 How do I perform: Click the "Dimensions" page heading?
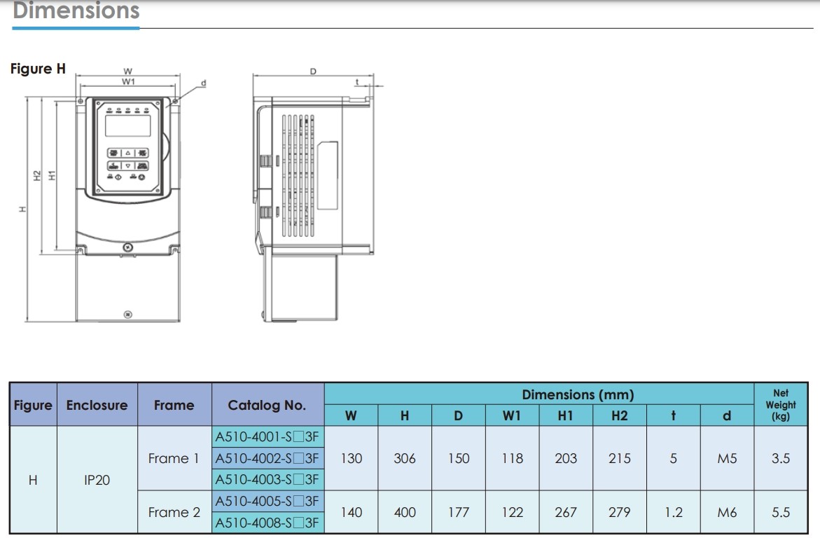point(76,10)
